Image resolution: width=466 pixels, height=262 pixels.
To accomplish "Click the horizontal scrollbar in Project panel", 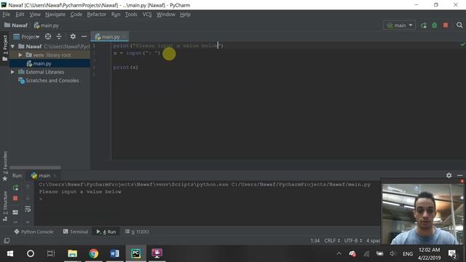I will (x=35, y=167).
